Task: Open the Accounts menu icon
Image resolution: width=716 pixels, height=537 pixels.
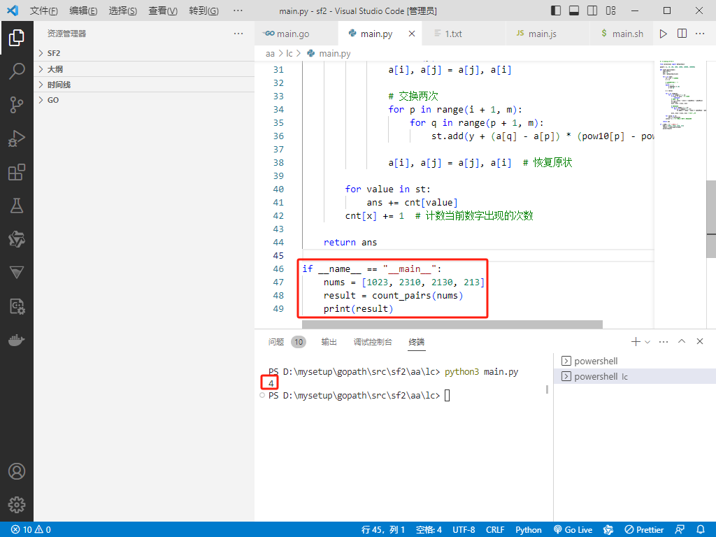Action: click(17, 471)
